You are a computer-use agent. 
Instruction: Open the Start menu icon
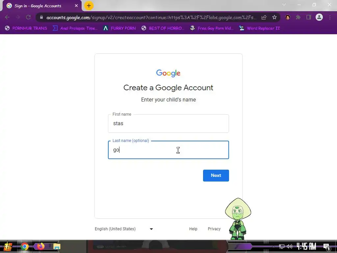8,246
